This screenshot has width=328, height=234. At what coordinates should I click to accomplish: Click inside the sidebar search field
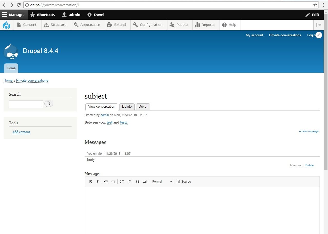26,104
